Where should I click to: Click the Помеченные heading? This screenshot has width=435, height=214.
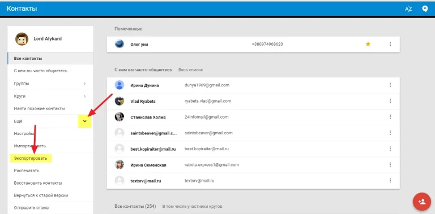[128, 29]
